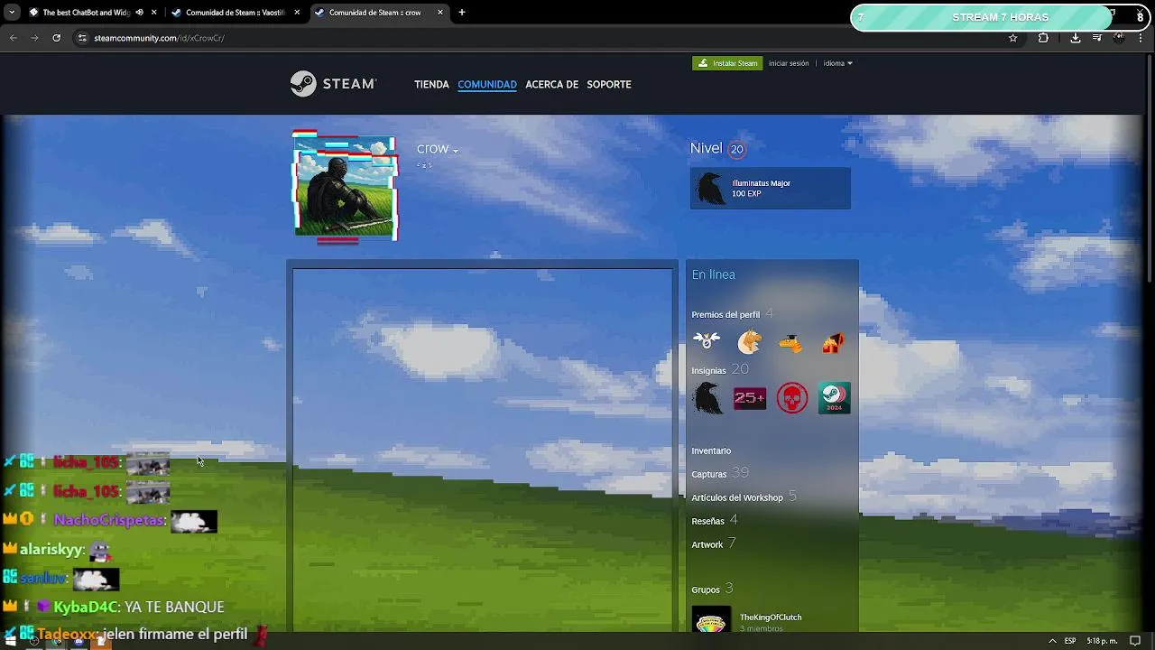Open the Inventario link
The image size is (1155, 650).
tap(711, 450)
